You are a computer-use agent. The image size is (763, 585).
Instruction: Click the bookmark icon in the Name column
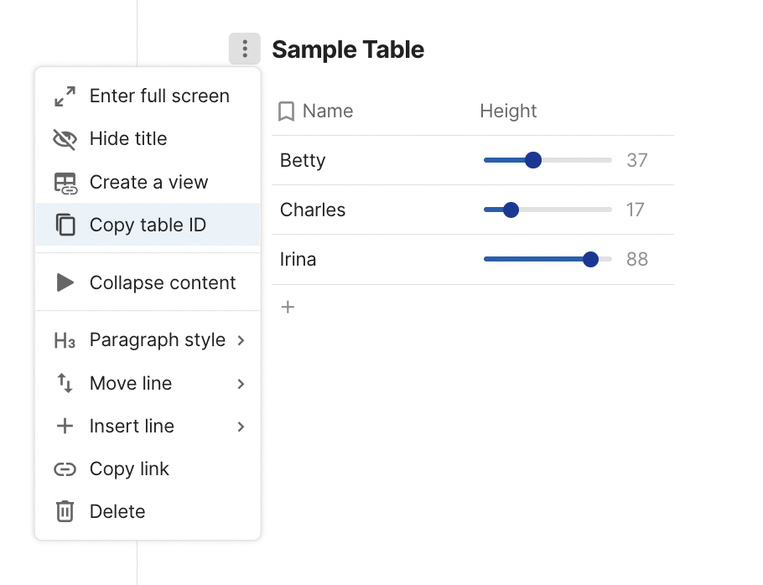pyautogui.click(x=286, y=111)
